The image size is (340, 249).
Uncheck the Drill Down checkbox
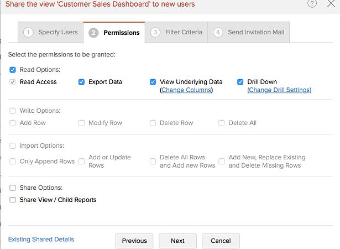[240, 82]
